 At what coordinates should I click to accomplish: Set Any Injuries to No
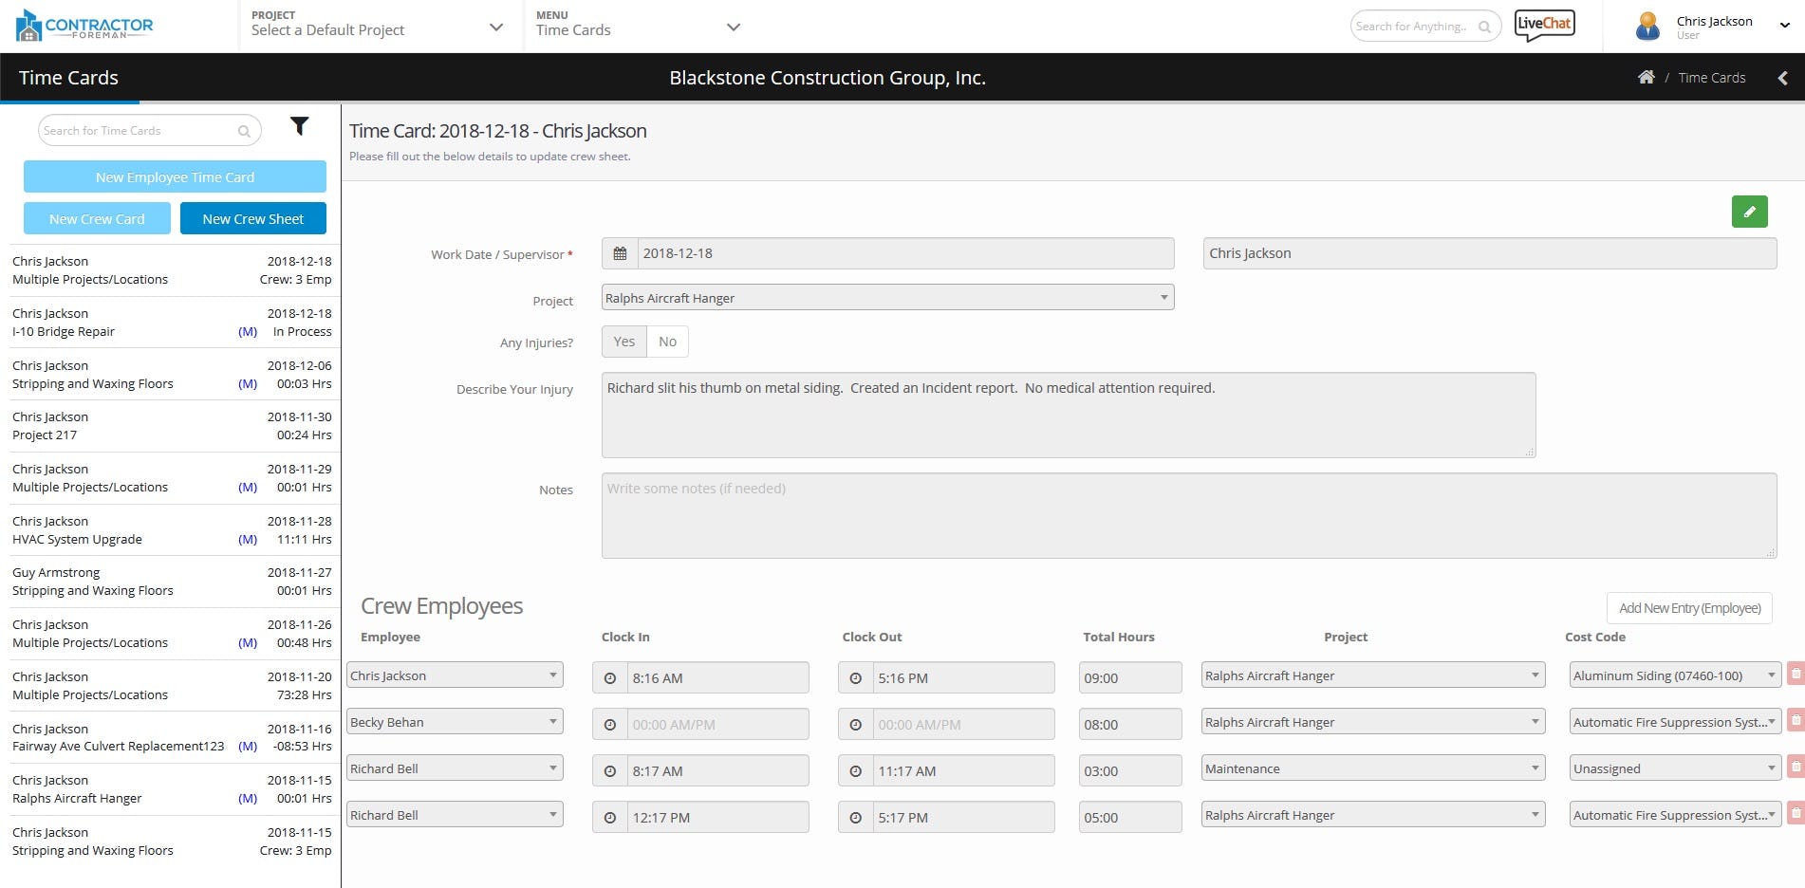[667, 342]
